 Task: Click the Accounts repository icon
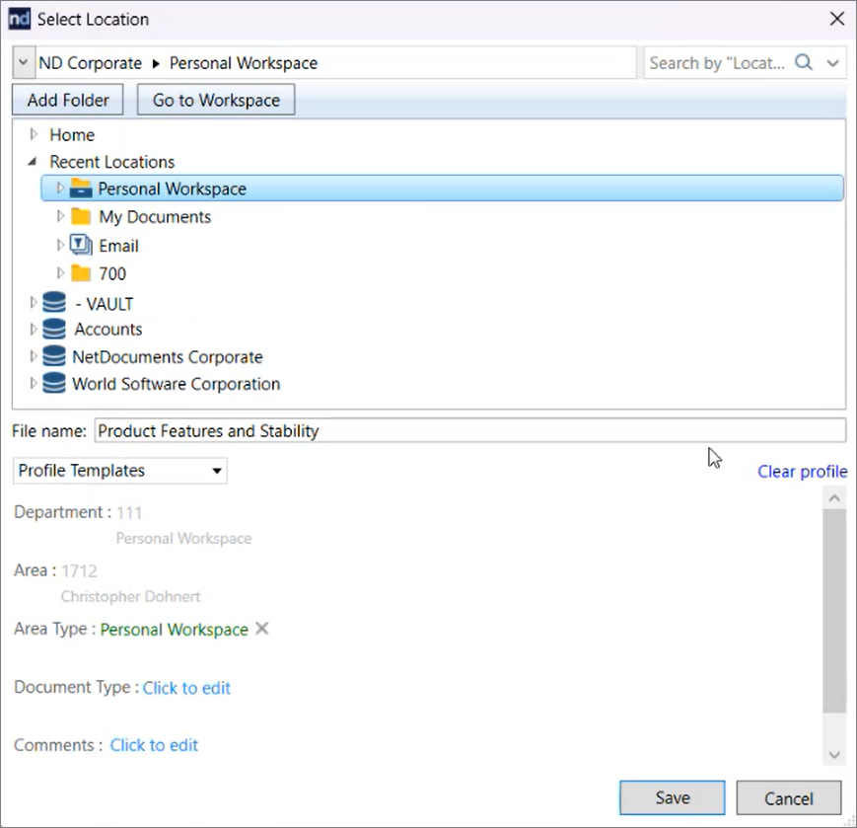pos(53,329)
